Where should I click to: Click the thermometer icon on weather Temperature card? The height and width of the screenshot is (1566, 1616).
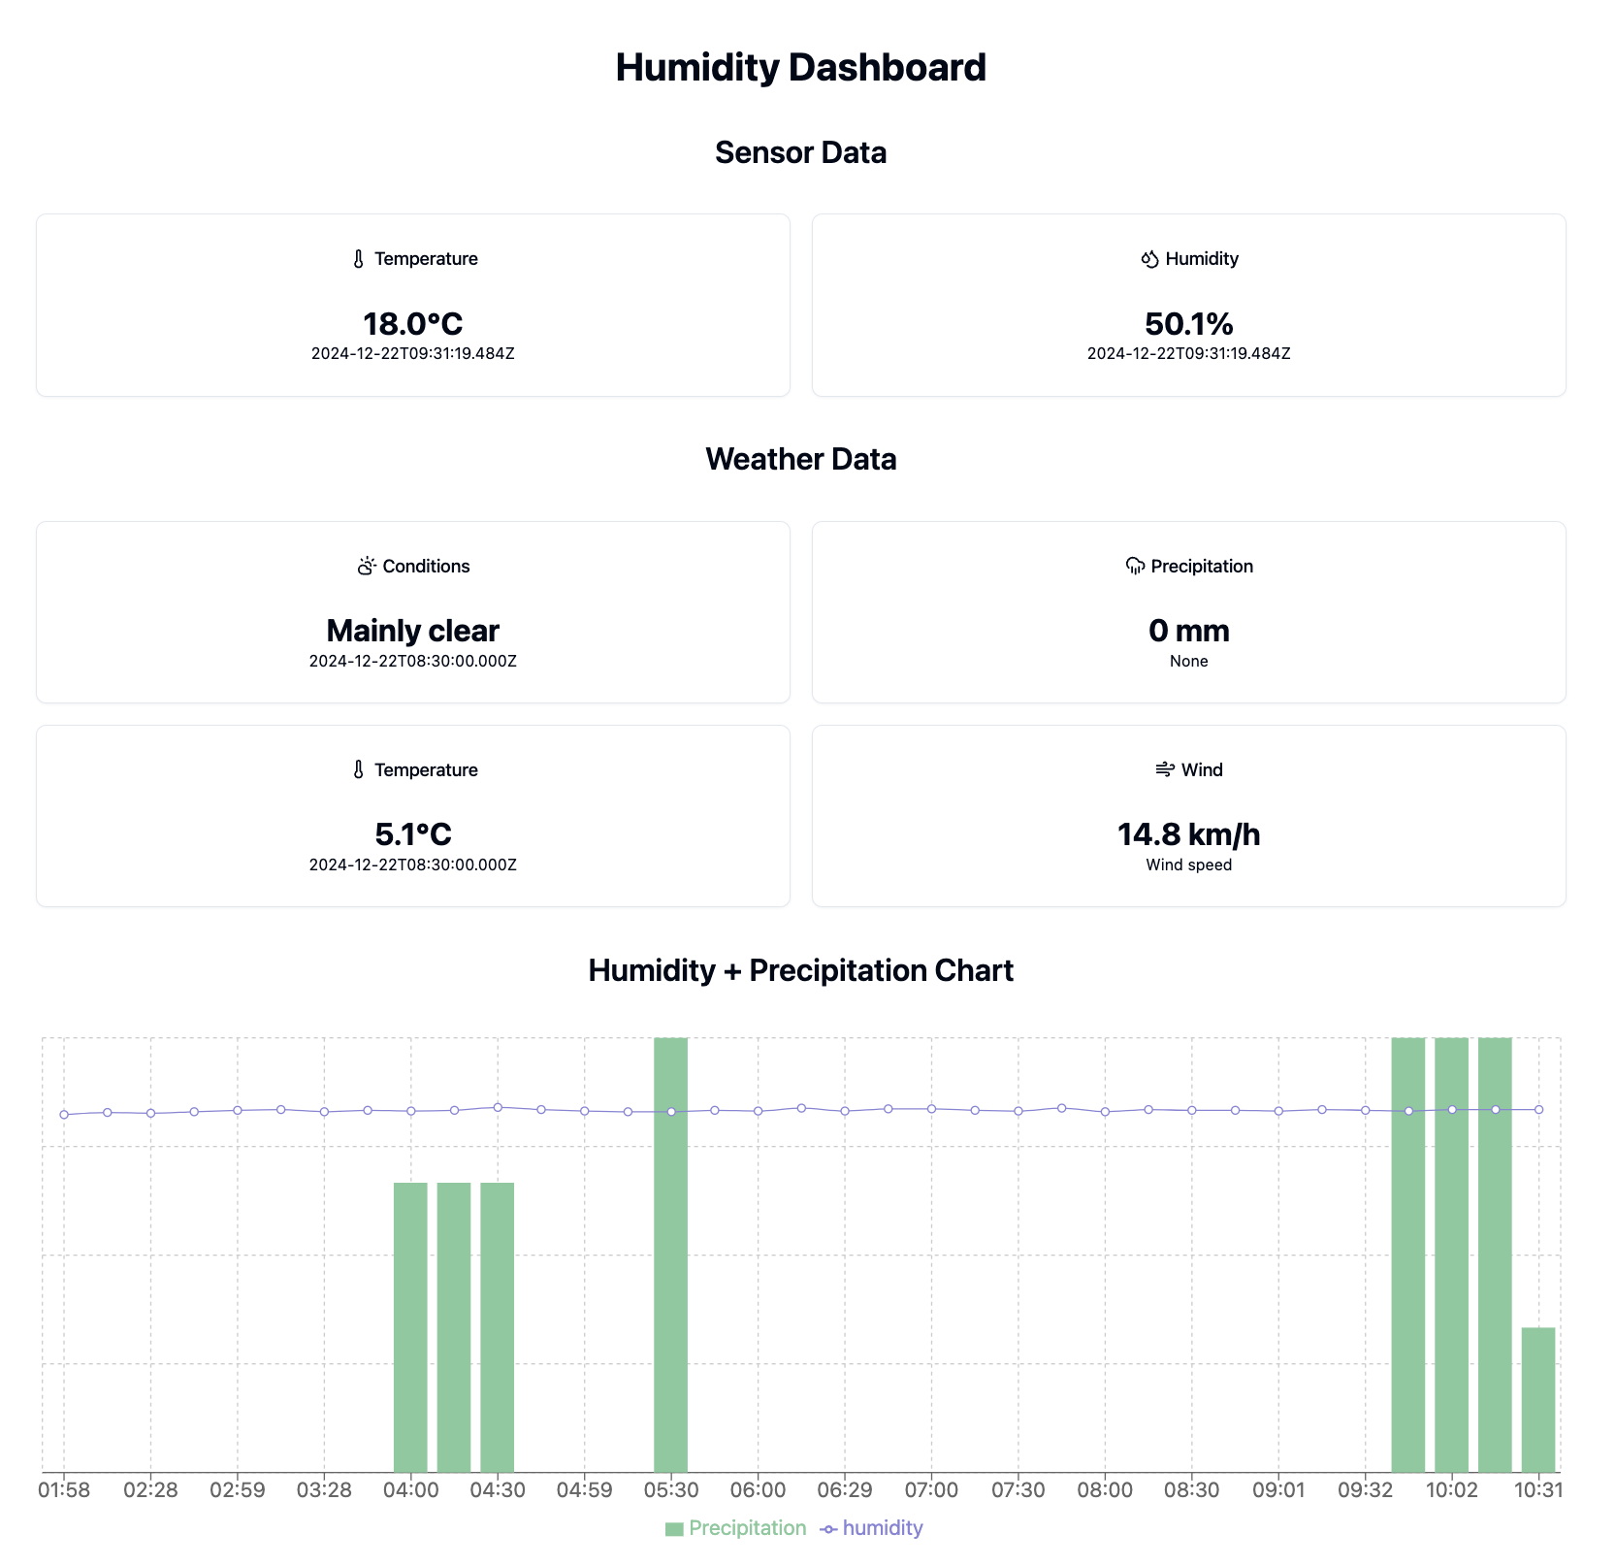point(358,769)
